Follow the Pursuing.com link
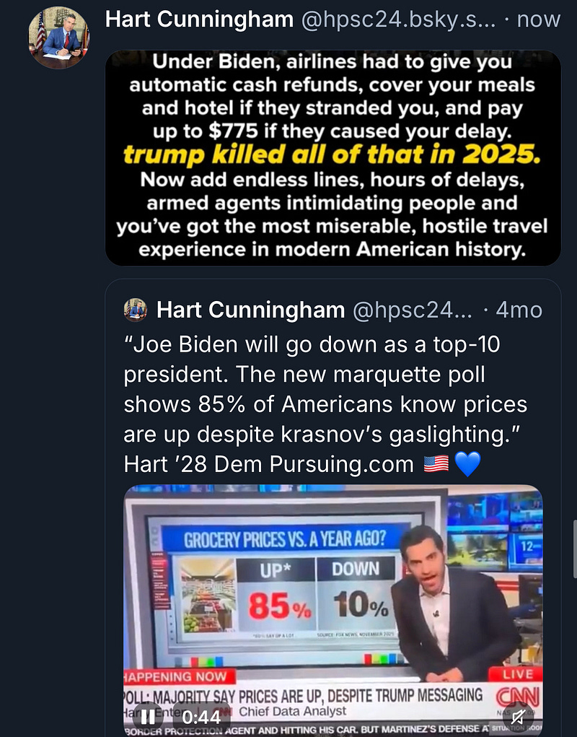Viewport: 577px width, 737px height. pos(341,464)
